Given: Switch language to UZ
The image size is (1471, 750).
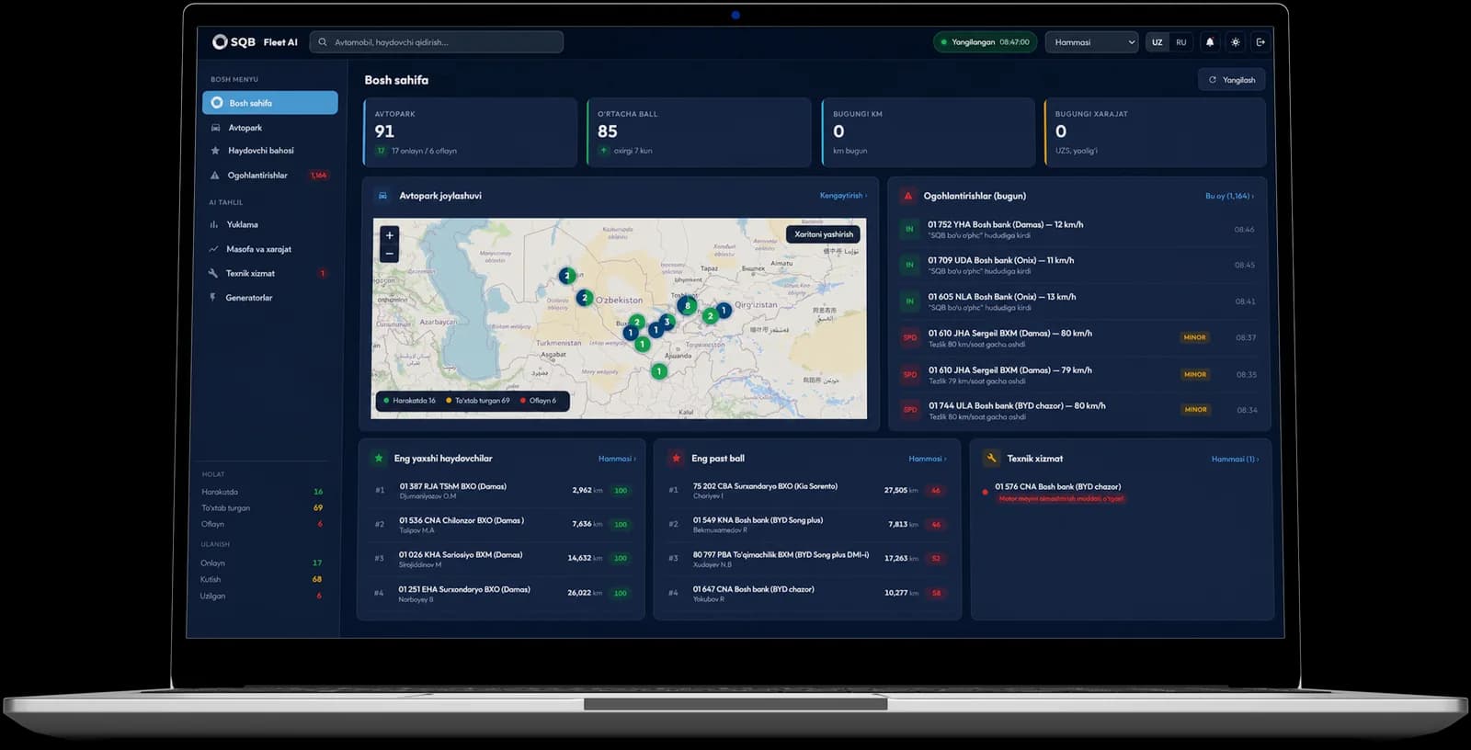Looking at the screenshot, I should (x=1157, y=42).
